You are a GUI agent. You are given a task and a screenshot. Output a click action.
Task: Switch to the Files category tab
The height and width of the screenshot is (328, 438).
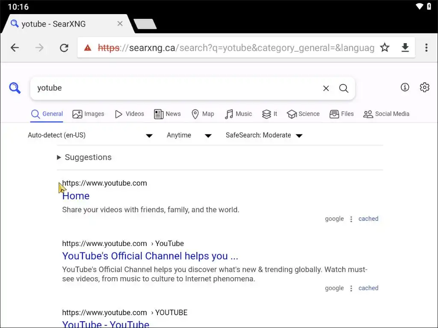341,114
